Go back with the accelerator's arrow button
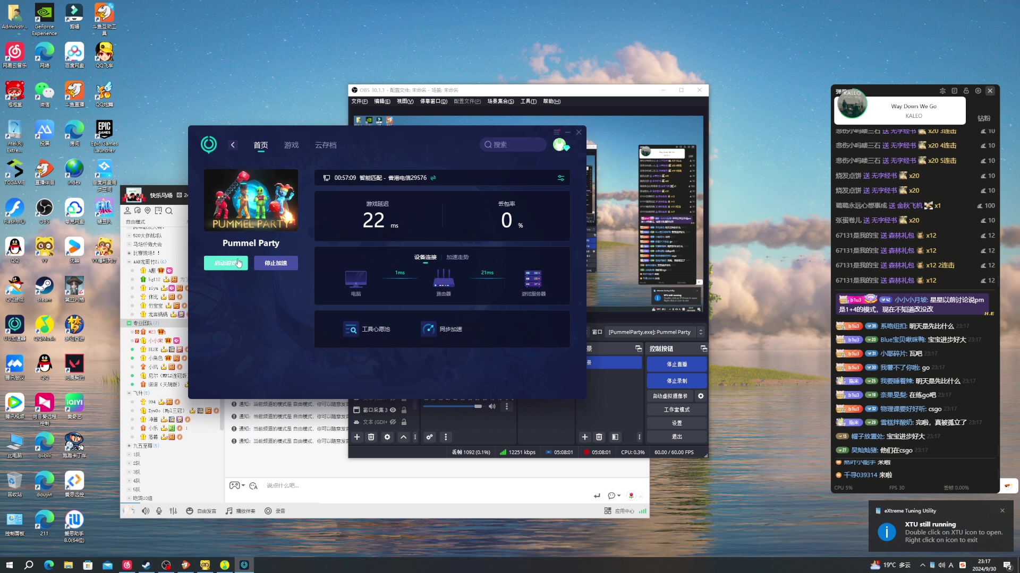The width and height of the screenshot is (1020, 573). [233, 145]
